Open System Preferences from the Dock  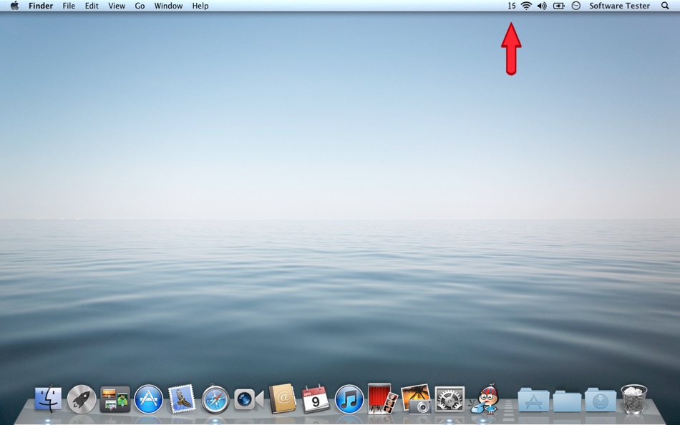click(450, 399)
